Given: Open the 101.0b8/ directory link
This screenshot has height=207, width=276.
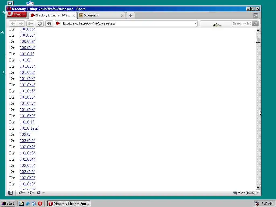Looking at the screenshot, I should coord(27,110).
